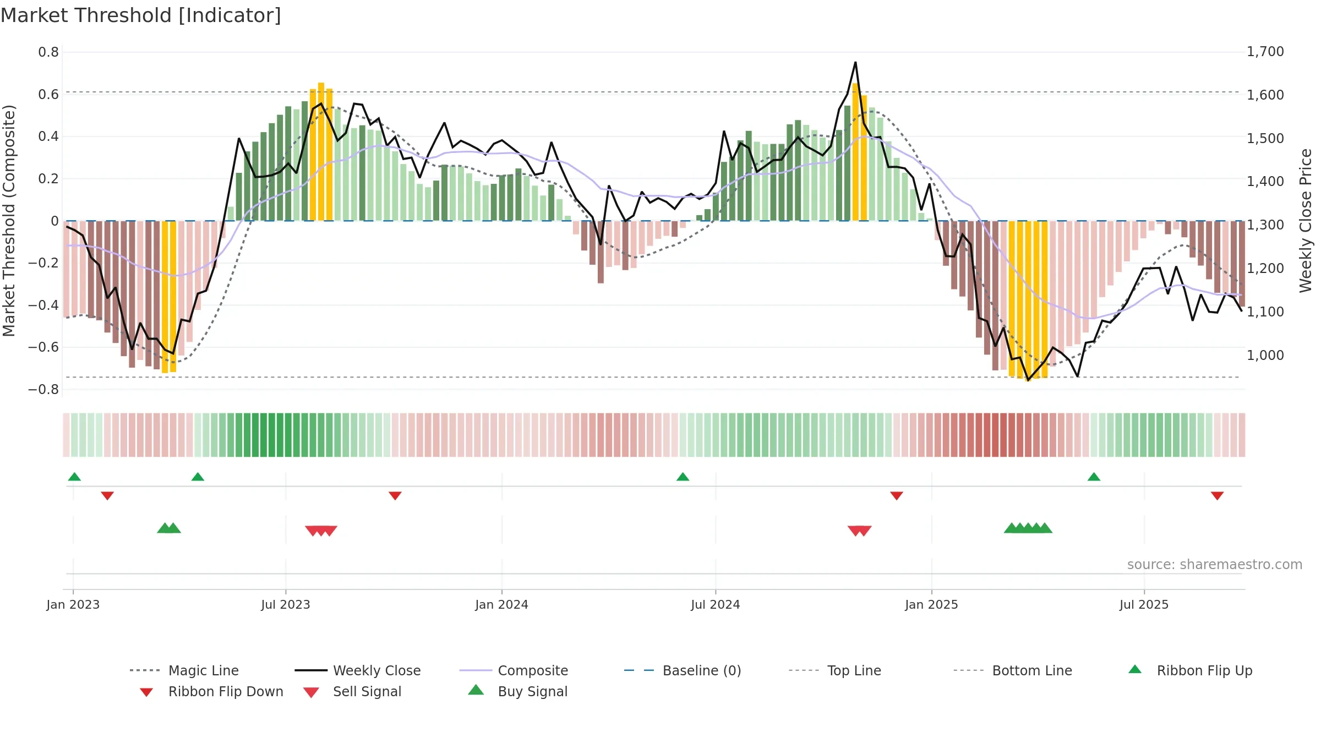Click the Jan 2024 x-axis label
The height and width of the screenshot is (743, 1321).
502,605
